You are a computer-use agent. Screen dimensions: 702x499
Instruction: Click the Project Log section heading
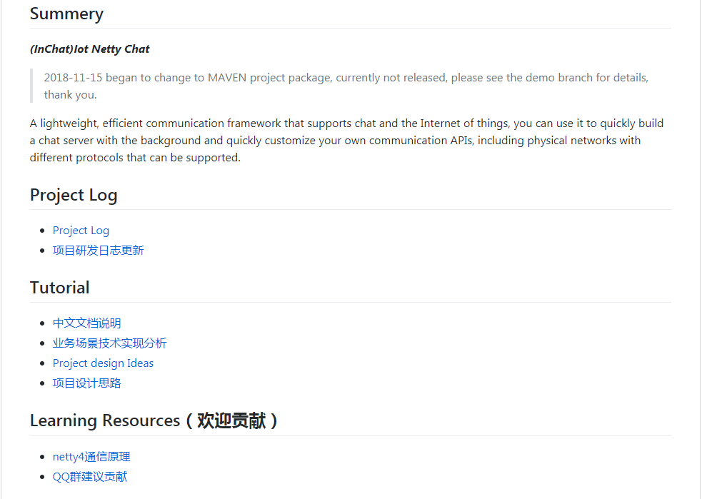[74, 195]
